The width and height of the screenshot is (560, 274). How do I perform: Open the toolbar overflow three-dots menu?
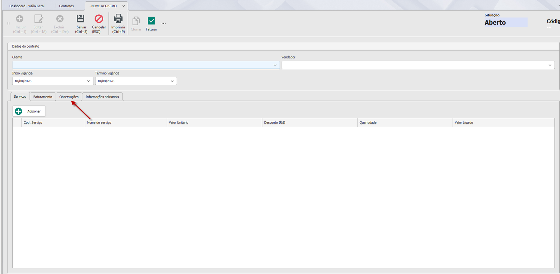163,23
